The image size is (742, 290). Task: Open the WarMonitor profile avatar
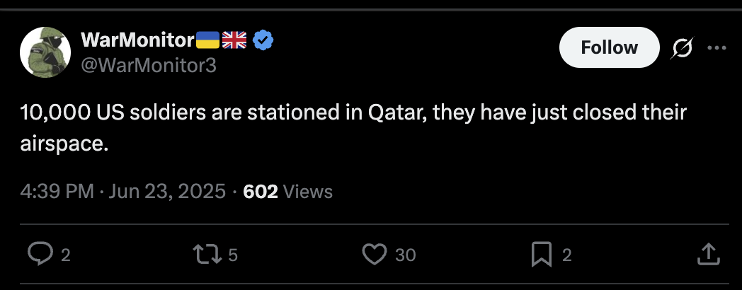point(45,52)
